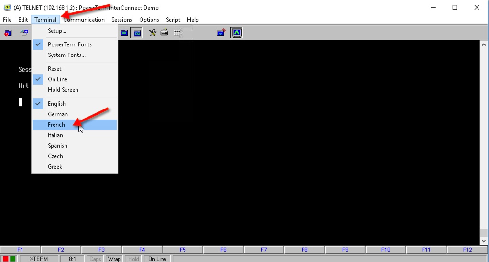Image resolution: width=489 pixels, height=262 pixels.
Task: Click Caps indicator in status bar
Action: 95,259
